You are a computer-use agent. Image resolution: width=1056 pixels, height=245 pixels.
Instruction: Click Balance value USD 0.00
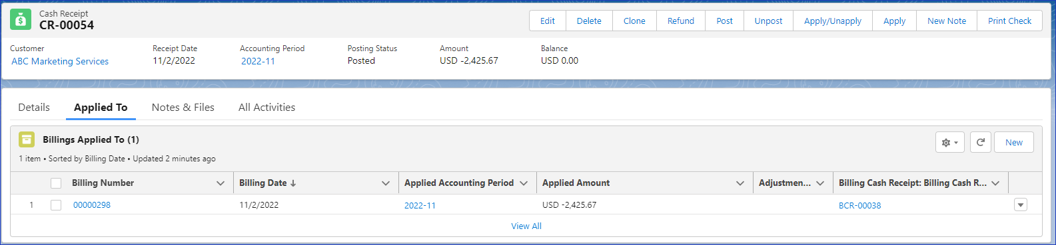click(560, 60)
